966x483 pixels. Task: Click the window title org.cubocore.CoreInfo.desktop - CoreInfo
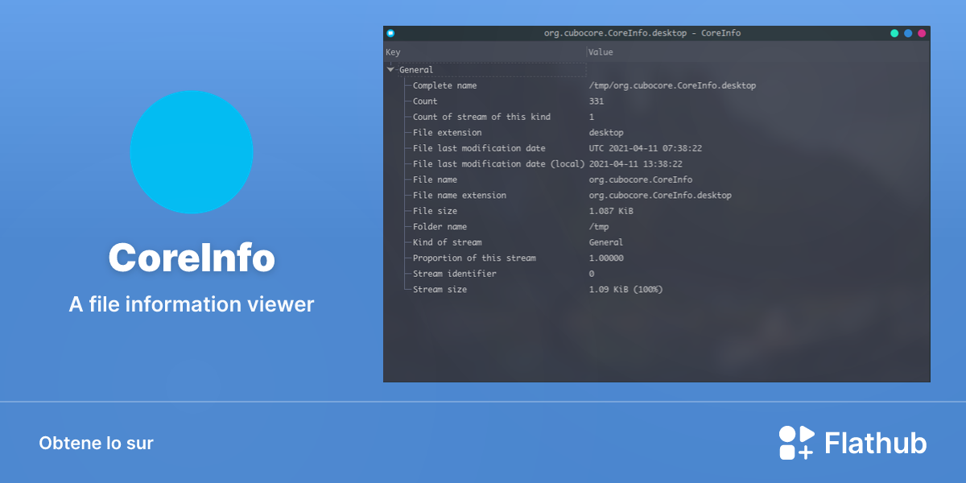642,33
